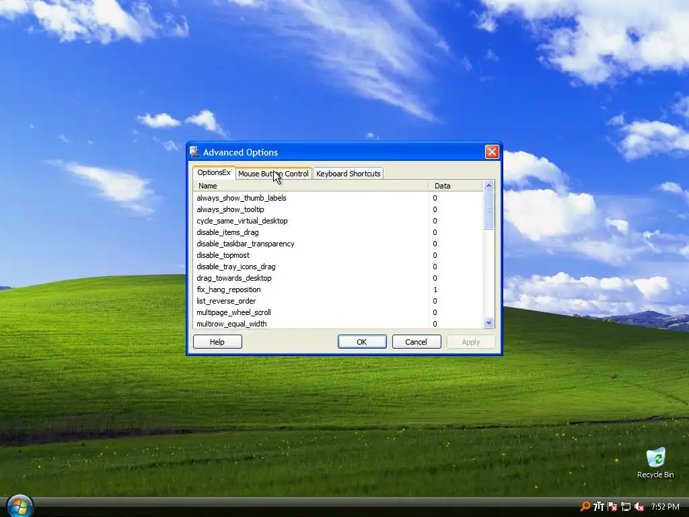Viewport: 689px width, 517px height.
Task: Open the Recycle Bin desktop icon
Action: 655,463
